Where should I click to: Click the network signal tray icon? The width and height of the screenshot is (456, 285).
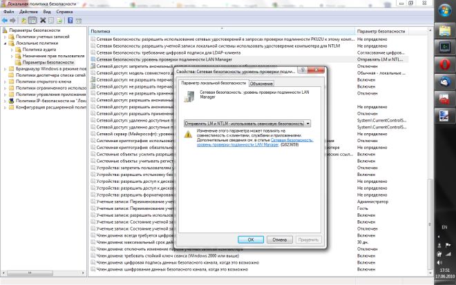tap(448, 255)
